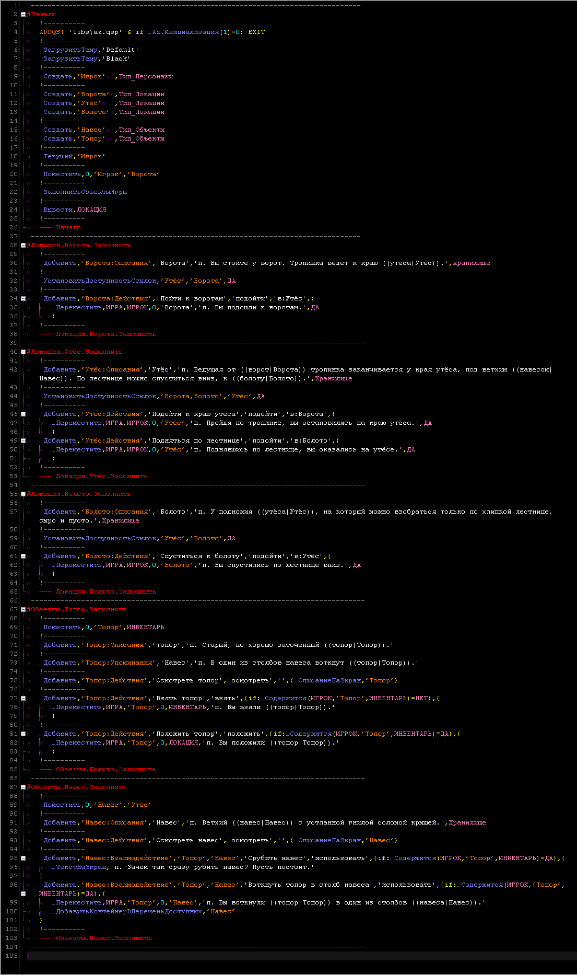Click 'Положить топор' string on line 81
Screen dimensions: 577x975
(x=187, y=734)
